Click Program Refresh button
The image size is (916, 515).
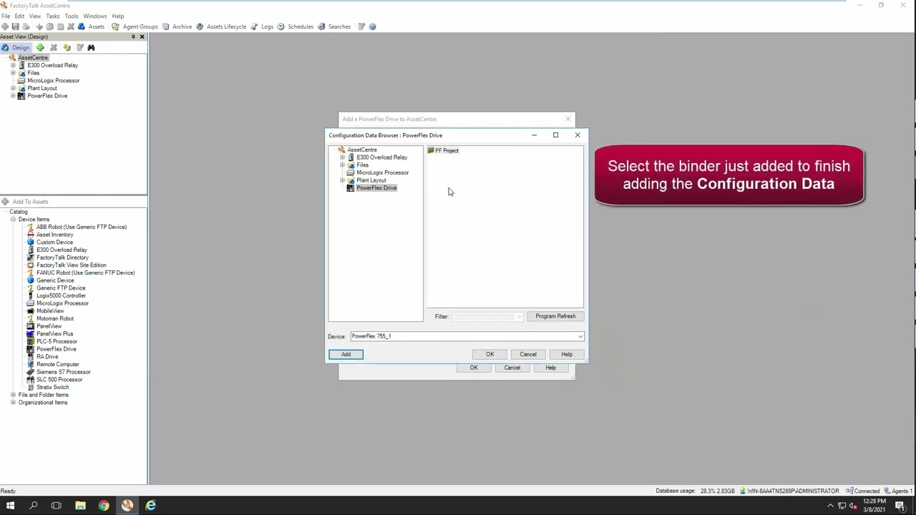coord(555,316)
